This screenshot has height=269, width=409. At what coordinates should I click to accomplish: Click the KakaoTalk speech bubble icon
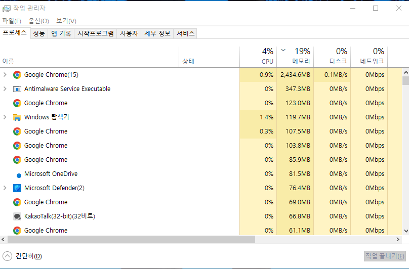click(17, 216)
